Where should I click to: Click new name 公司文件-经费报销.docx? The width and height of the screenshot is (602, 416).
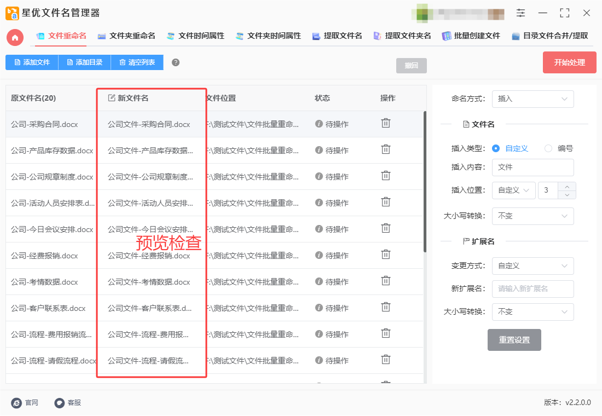click(148, 256)
